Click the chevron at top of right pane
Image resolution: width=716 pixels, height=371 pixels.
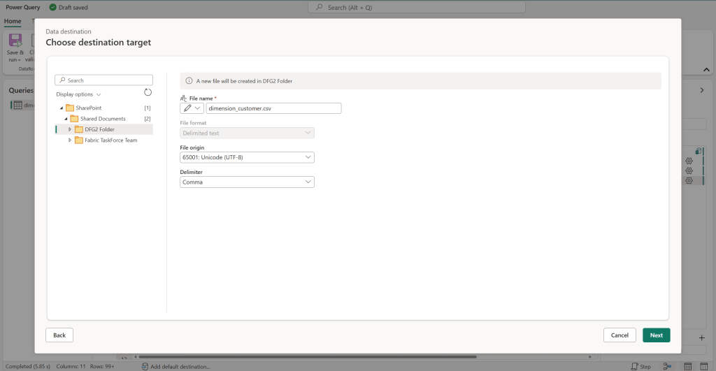click(702, 90)
